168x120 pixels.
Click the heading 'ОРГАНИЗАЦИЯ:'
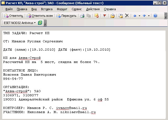coord(16,87)
